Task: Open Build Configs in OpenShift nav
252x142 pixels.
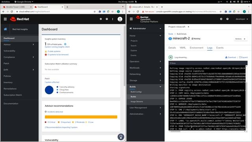Action: tap(136, 92)
